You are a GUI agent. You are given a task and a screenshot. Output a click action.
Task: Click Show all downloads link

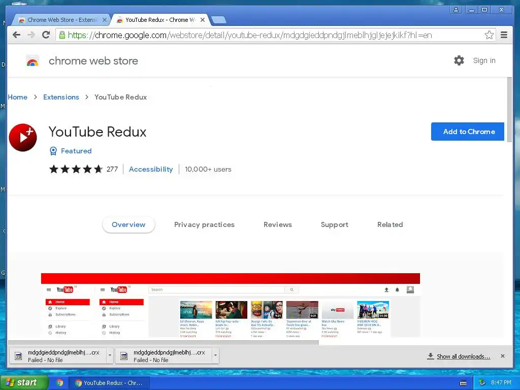(463, 356)
